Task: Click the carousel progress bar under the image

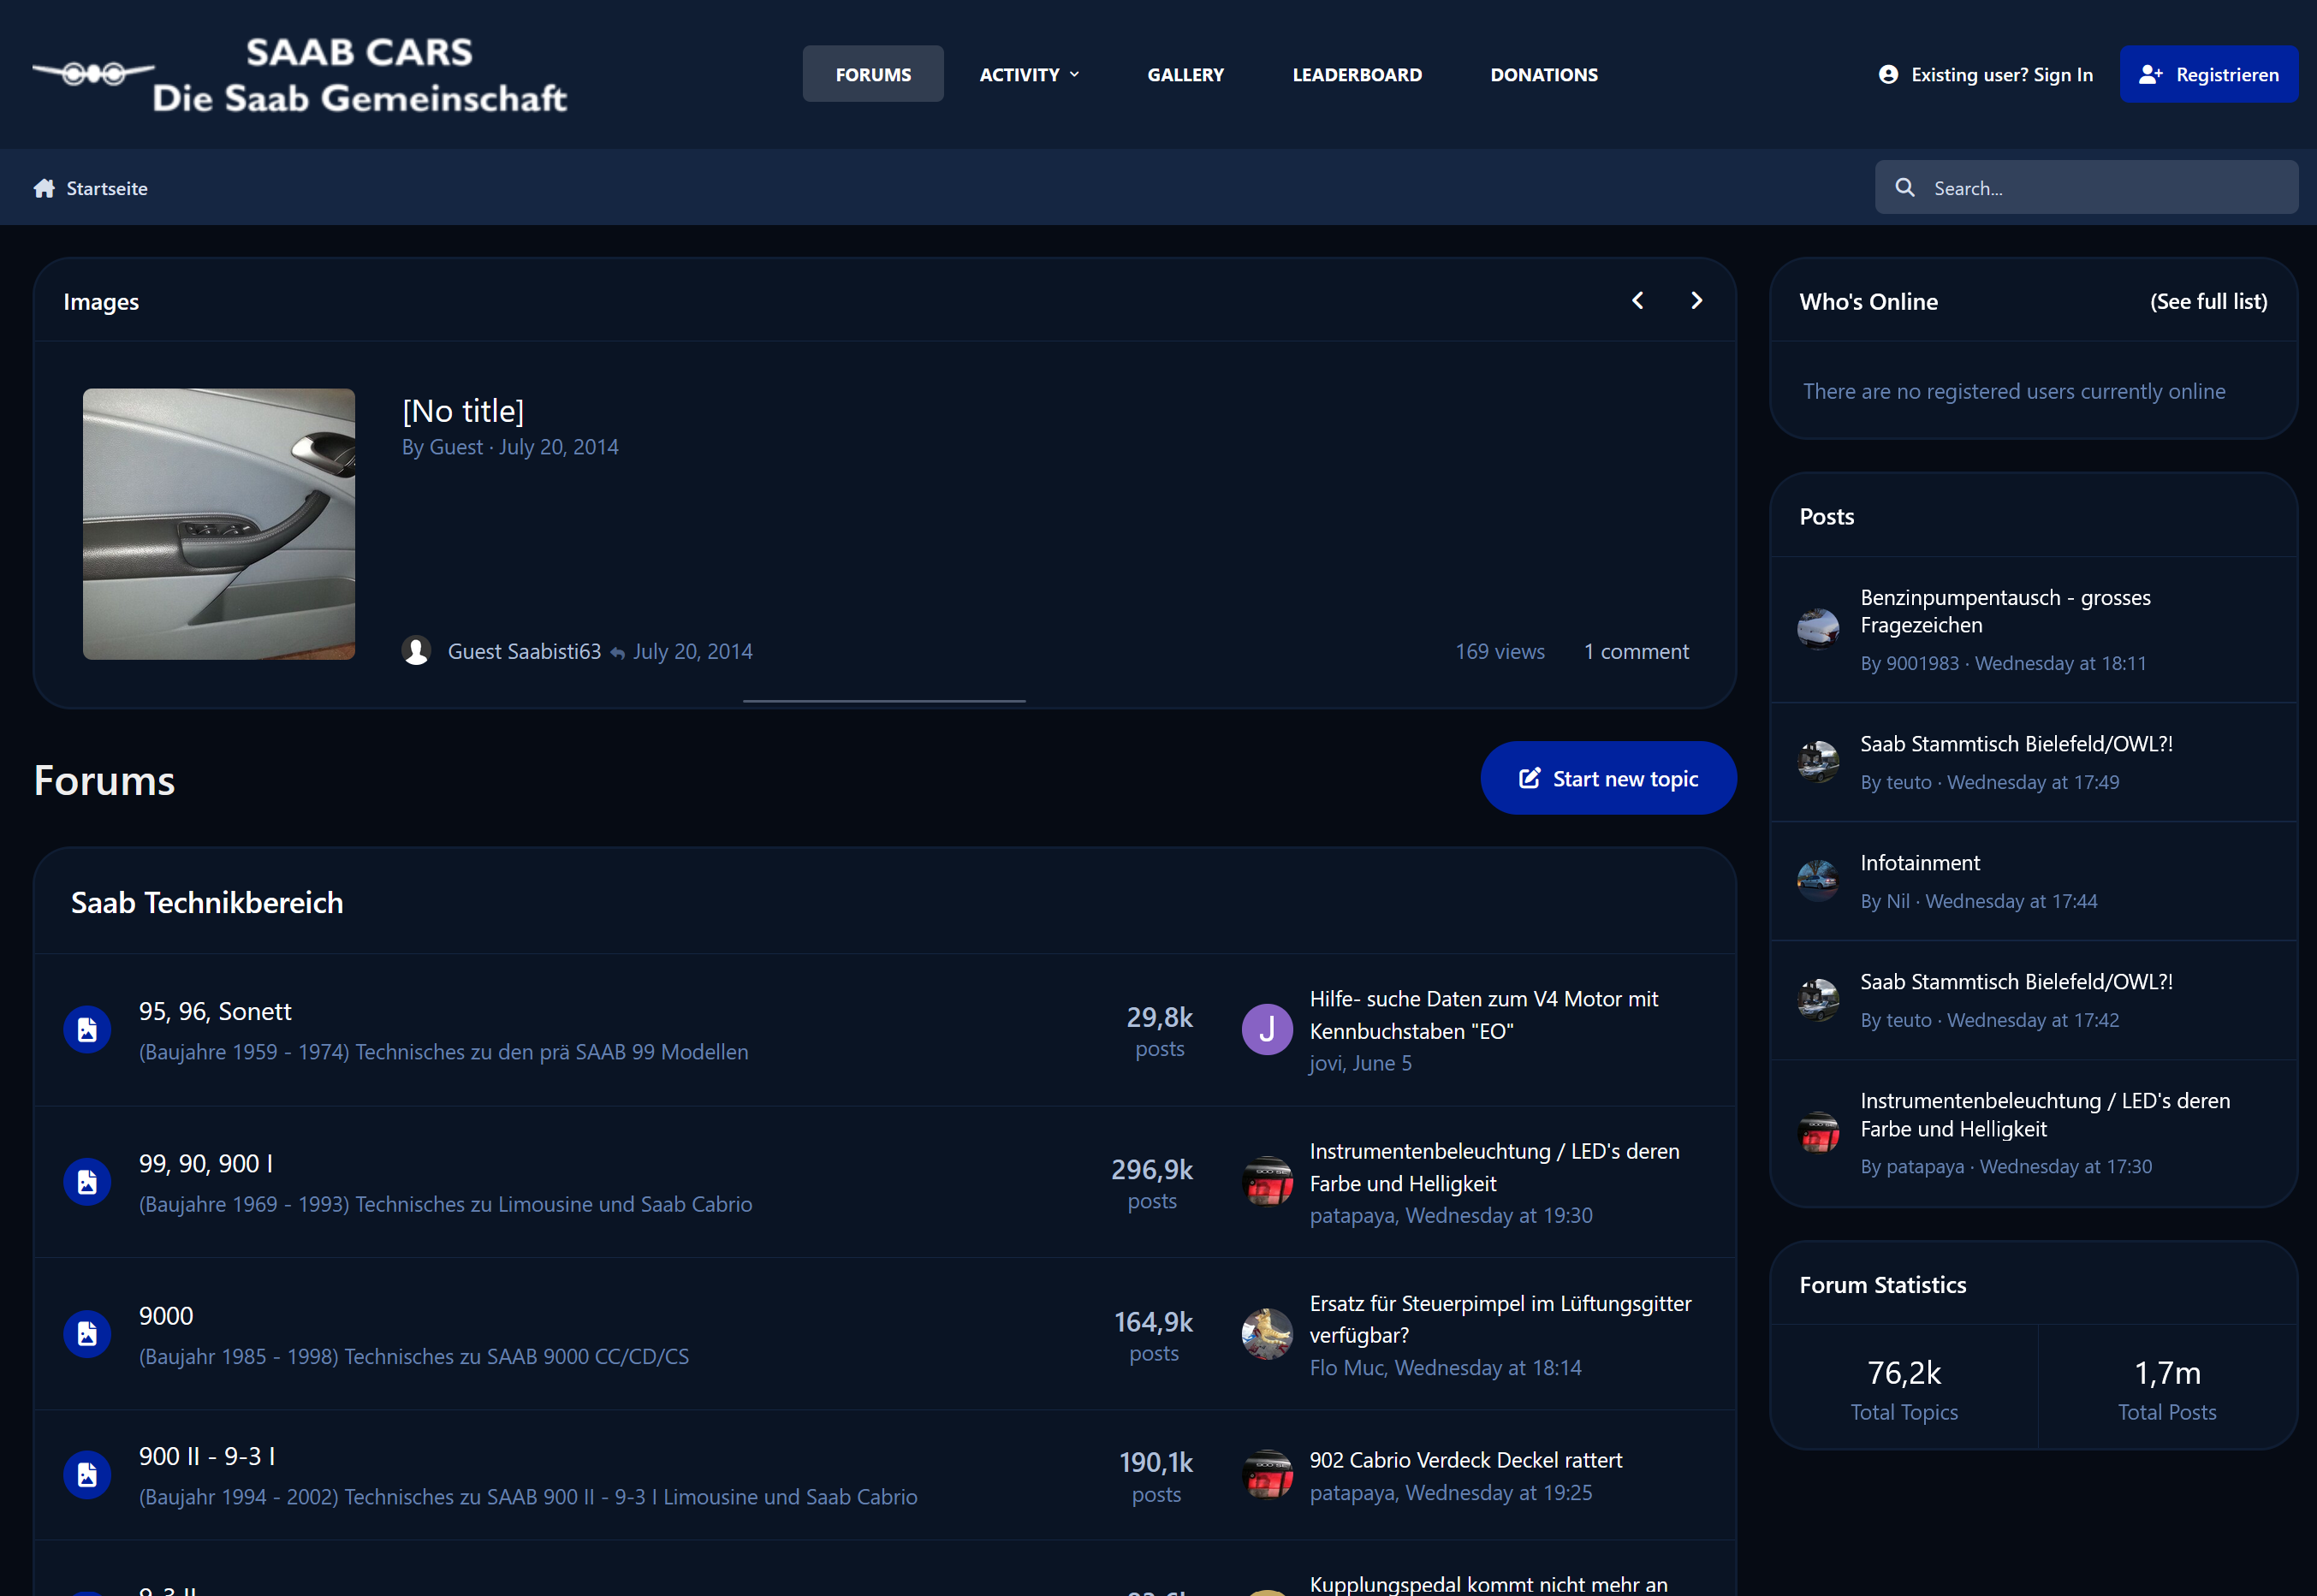Action: (884, 701)
